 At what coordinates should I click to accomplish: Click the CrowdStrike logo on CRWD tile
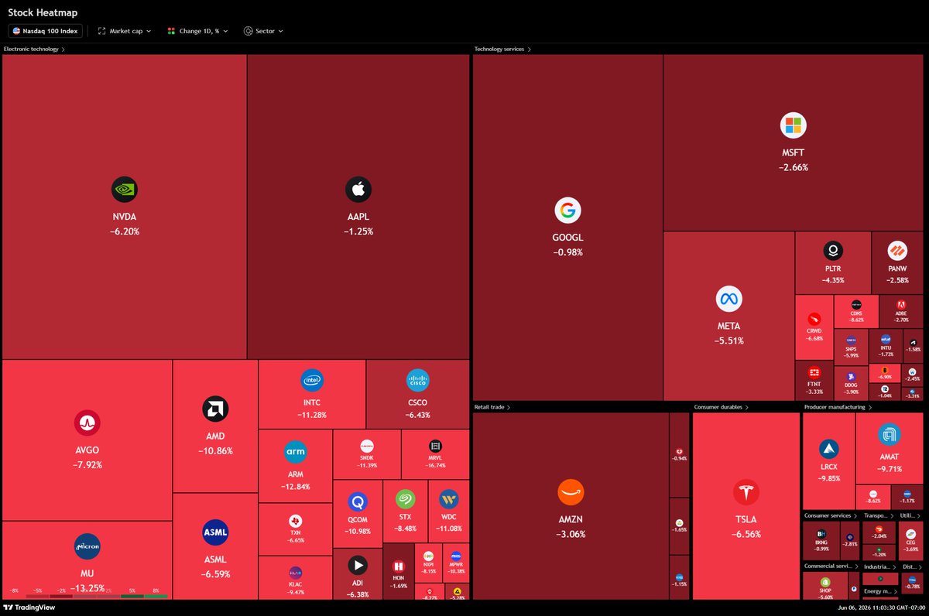click(x=814, y=319)
